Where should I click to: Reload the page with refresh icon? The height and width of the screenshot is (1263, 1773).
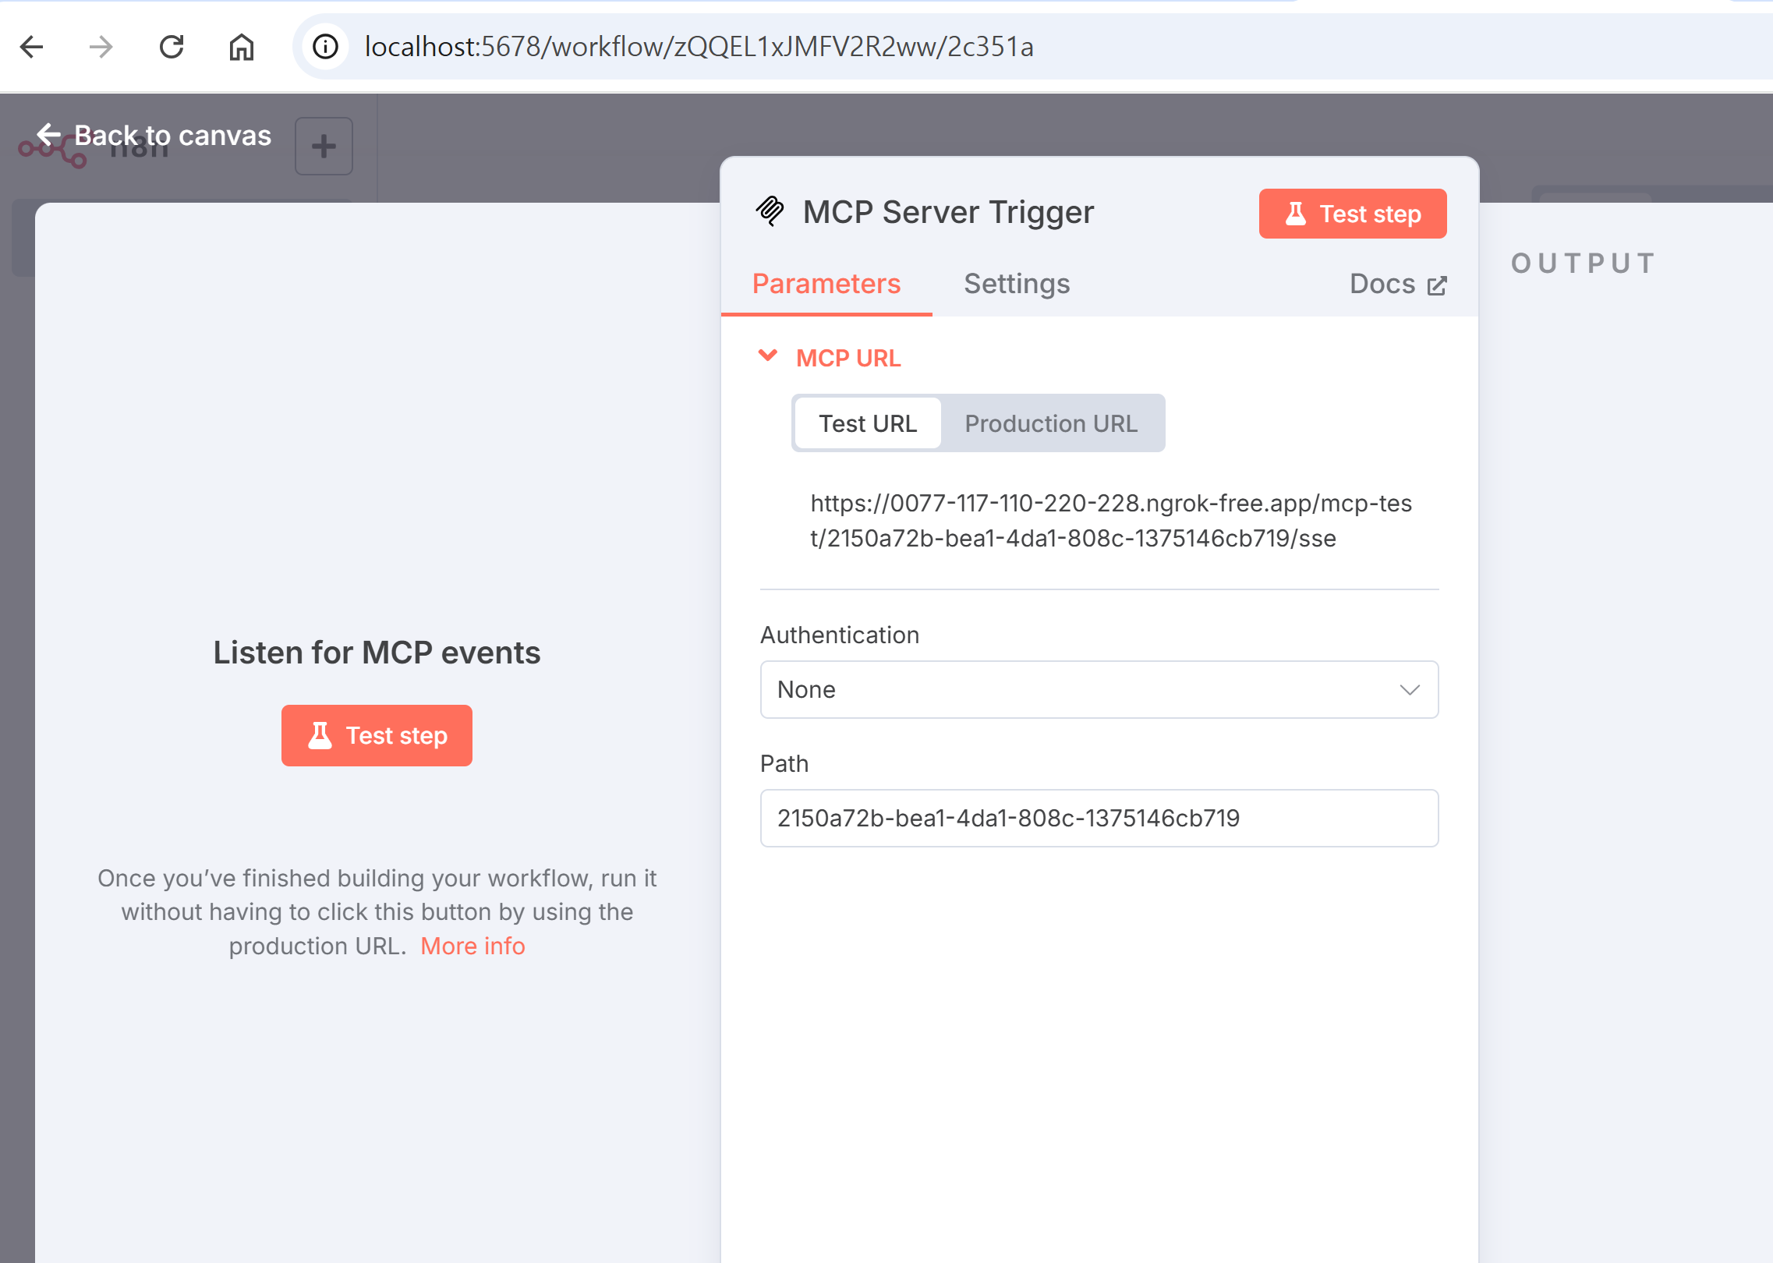[x=172, y=47]
